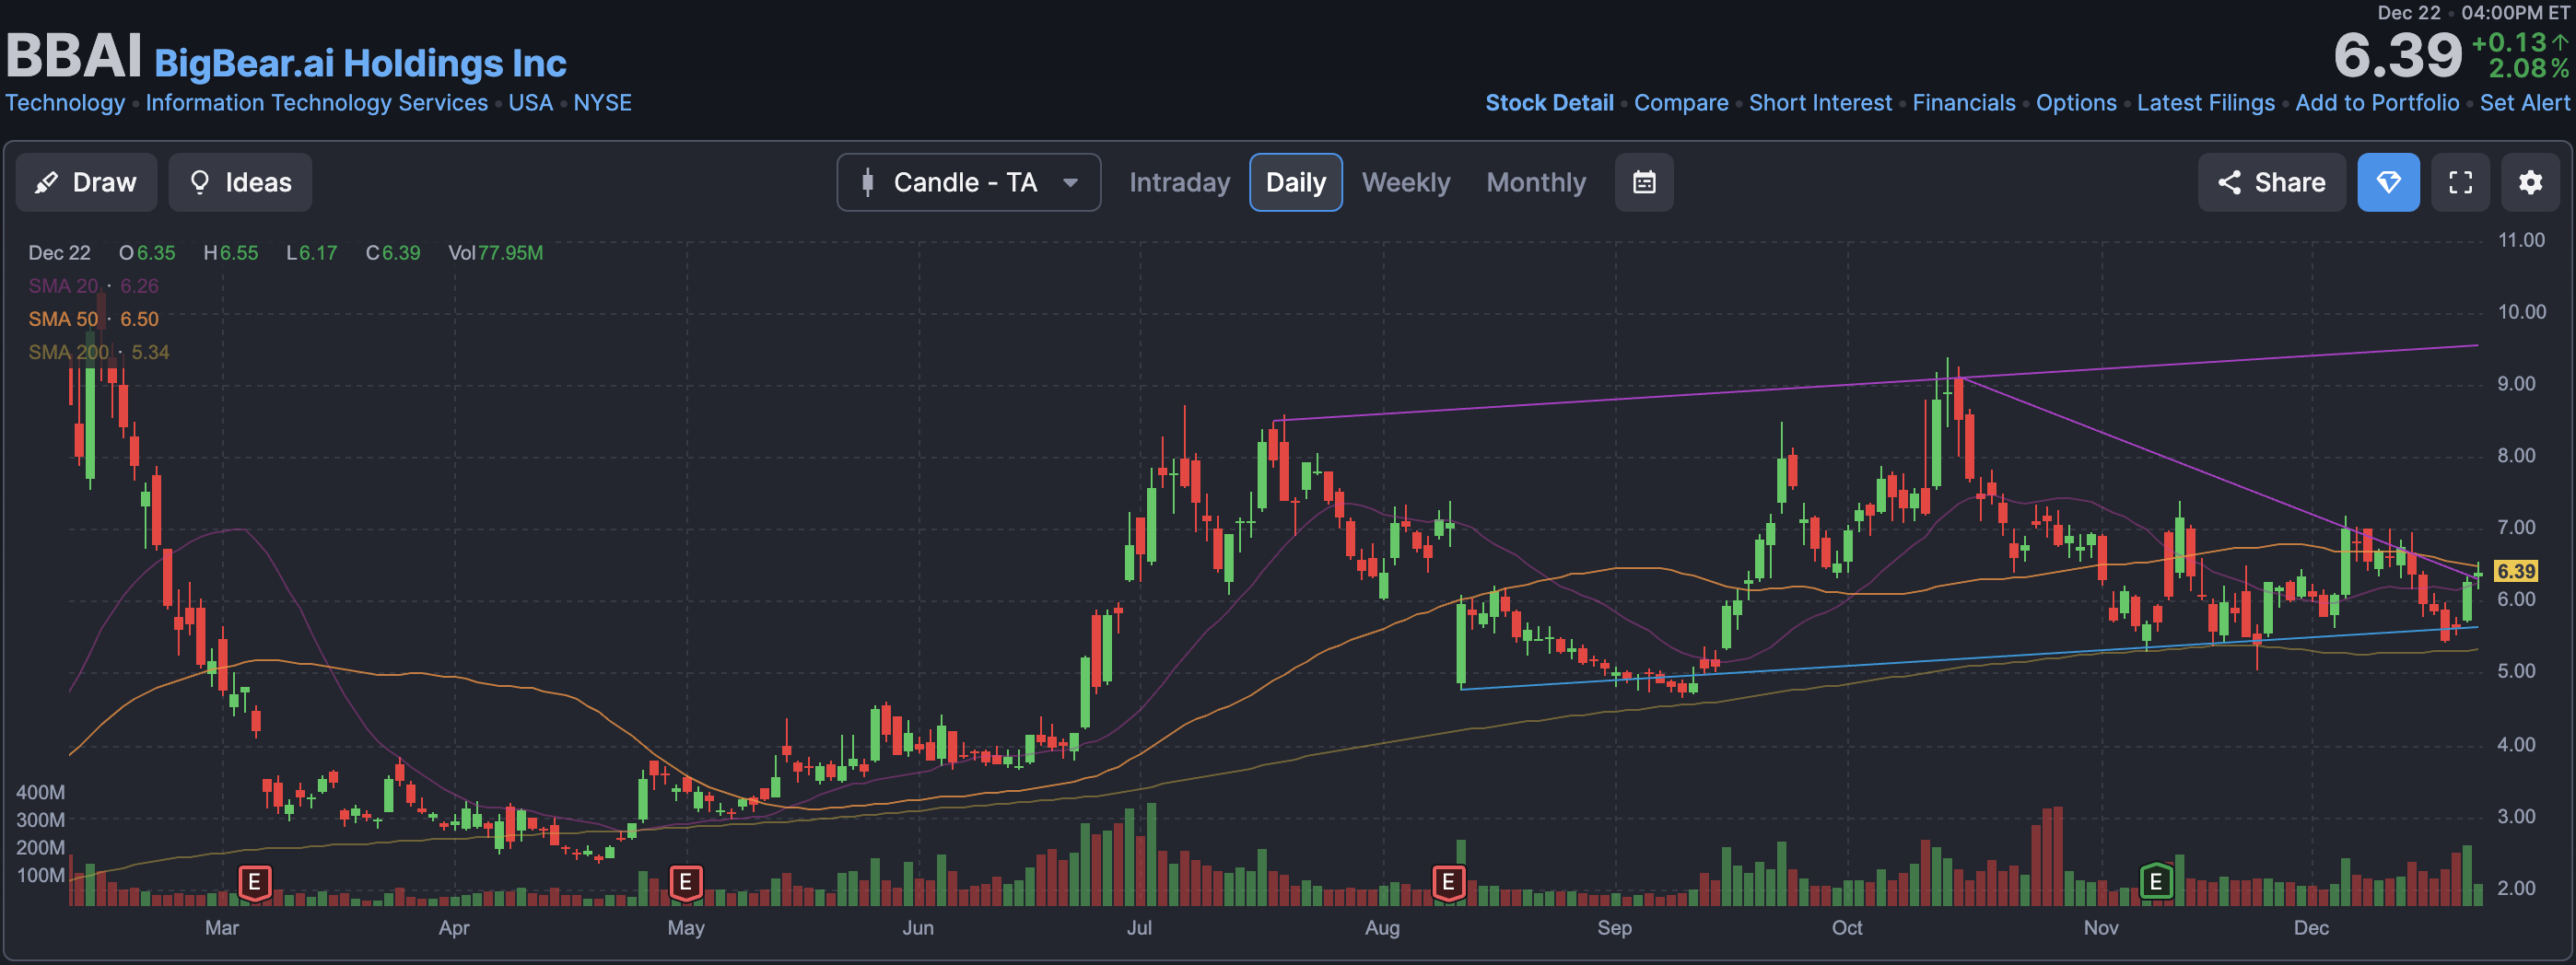The height and width of the screenshot is (965, 2576).
Task: Share this chart
Action: pos(2271,181)
